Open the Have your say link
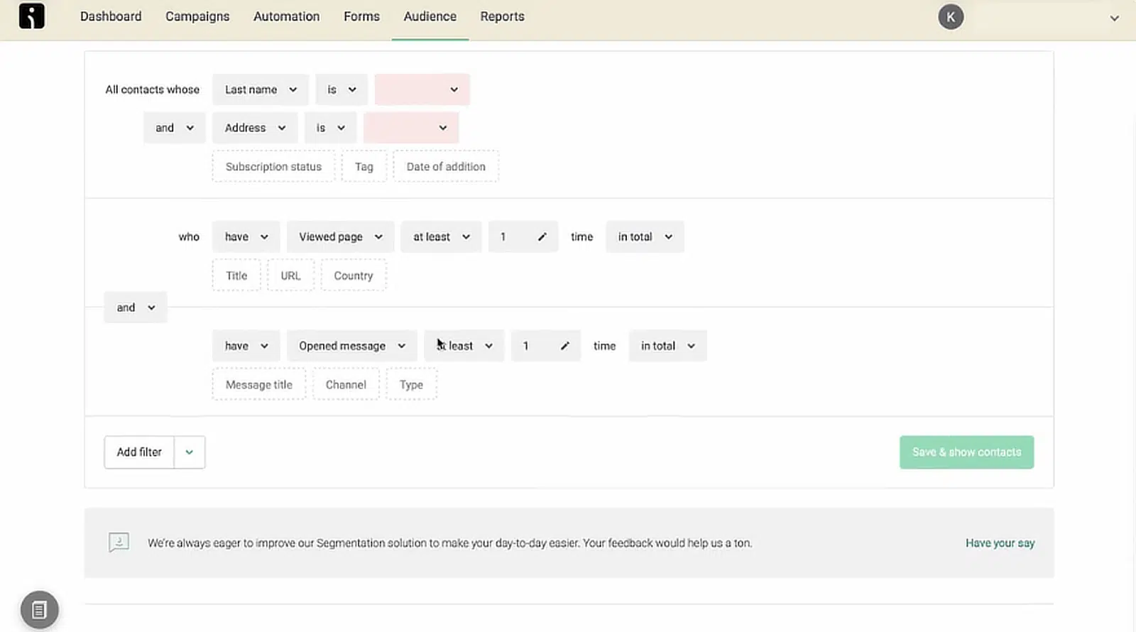Image resolution: width=1136 pixels, height=632 pixels. coord(1000,543)
